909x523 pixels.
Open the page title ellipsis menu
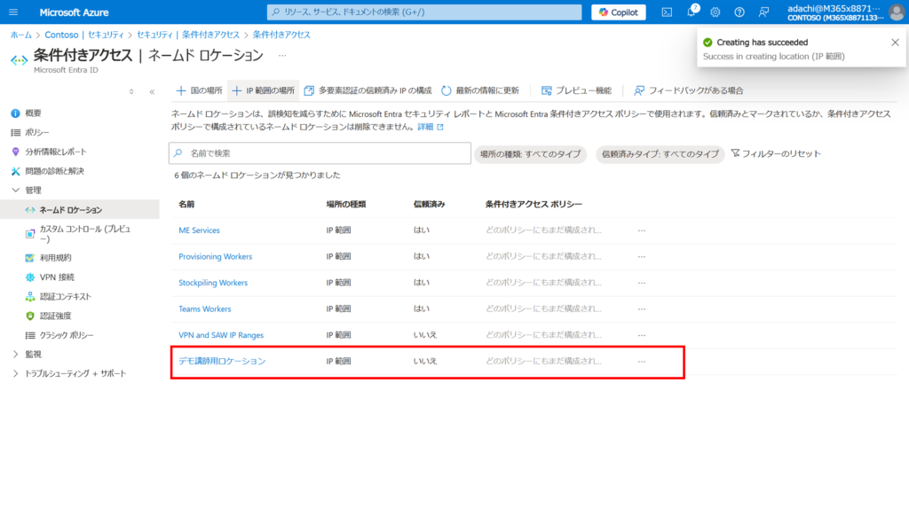(x=282, y=56)
